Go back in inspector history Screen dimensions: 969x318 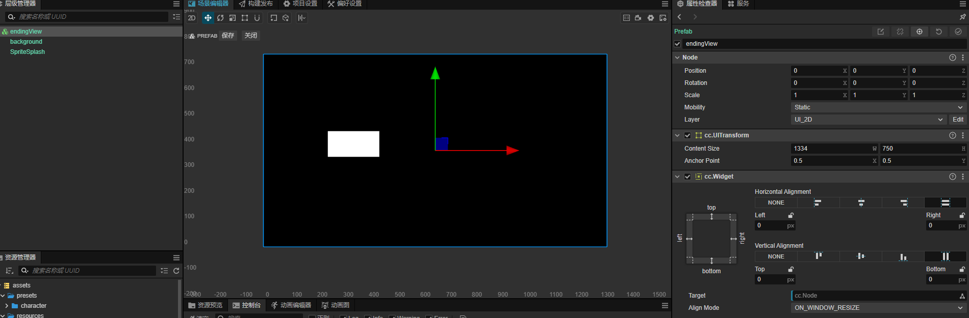[x=679, y=17]
